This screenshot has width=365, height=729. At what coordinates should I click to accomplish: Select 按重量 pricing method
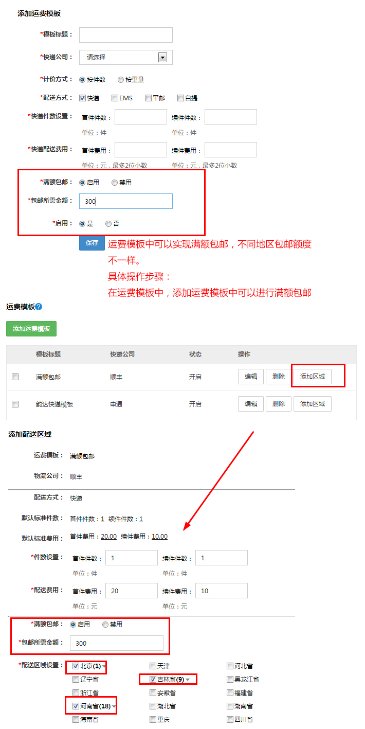pos(121,80)
